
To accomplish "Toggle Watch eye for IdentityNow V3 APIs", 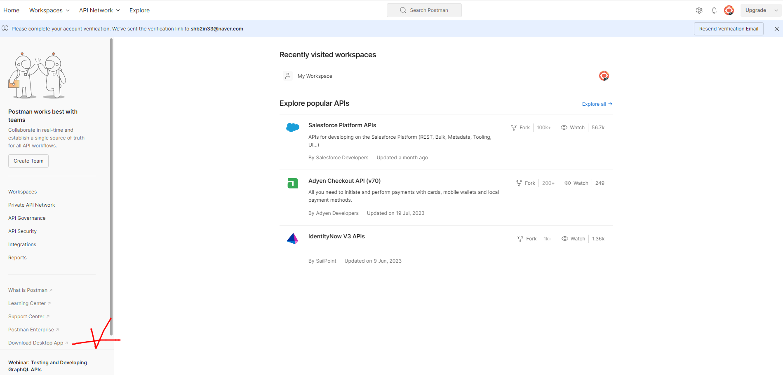I will coord(565,239).
